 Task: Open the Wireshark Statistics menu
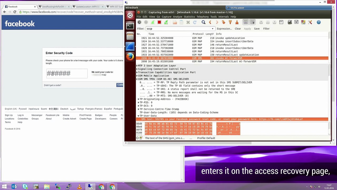point(189,17)
